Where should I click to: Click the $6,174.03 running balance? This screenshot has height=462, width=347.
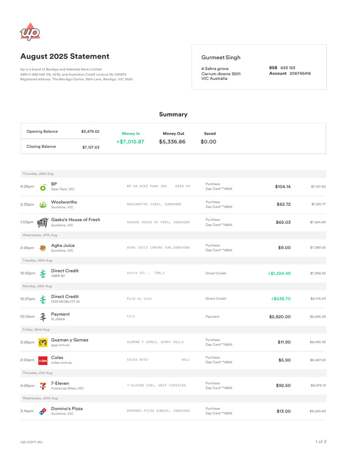pyautogui.click(x=318, y=299)
